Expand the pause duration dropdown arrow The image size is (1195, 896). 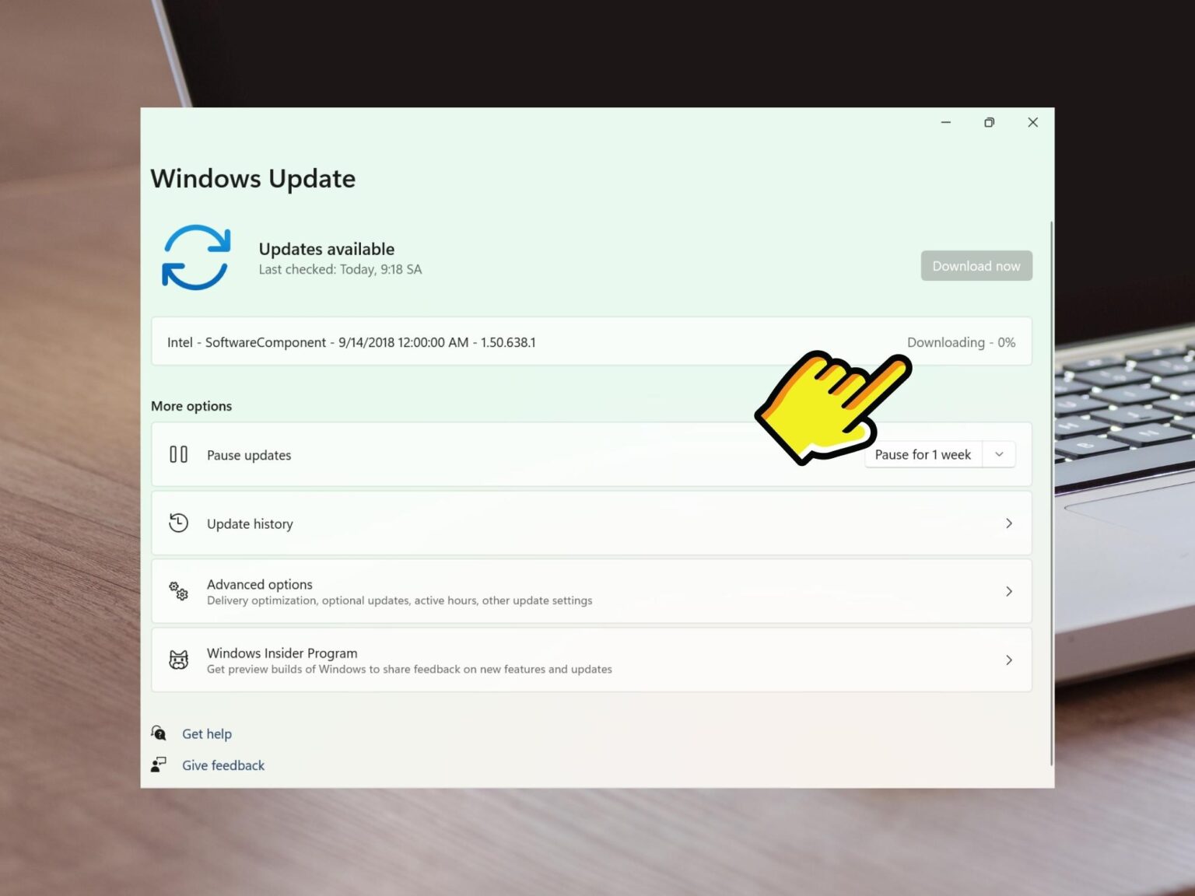coord(999,454)
